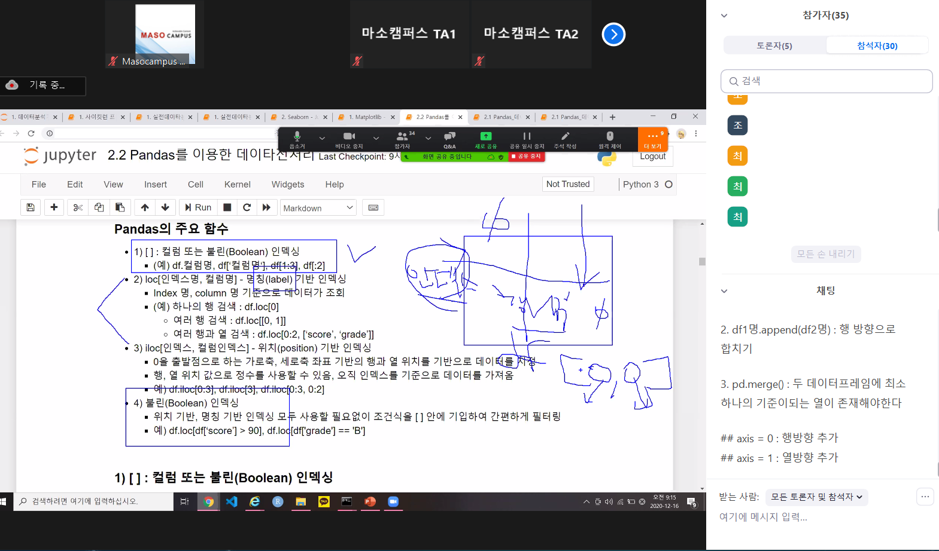The height and width of the screenshot is (551, 939).
Task: Open the Markdown cell type dropdown
Action: [x=318, y=208]
